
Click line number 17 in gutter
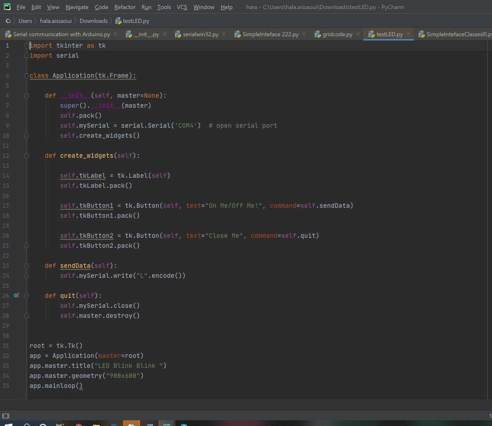click(6, 205)
